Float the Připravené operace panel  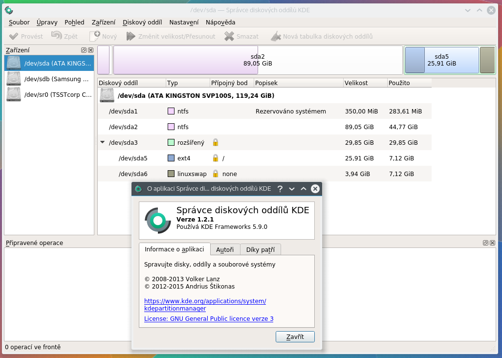click(x=486, y=243)
